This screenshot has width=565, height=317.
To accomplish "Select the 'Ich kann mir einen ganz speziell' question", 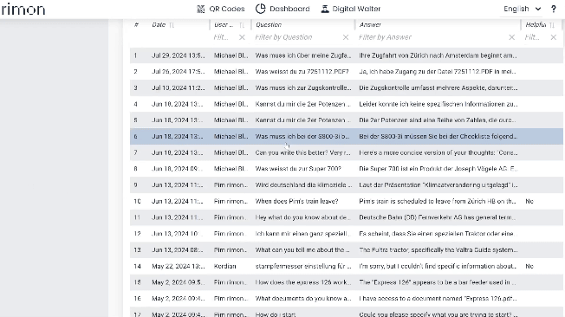I will pyautogui.click(x=302, y=234).
